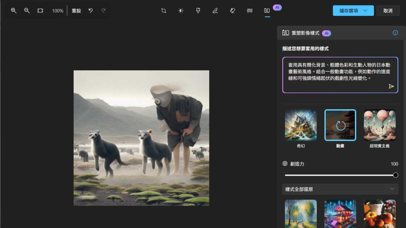Expand the 樣式全部還原 dropdown arrow

click(x=392, y=189)
